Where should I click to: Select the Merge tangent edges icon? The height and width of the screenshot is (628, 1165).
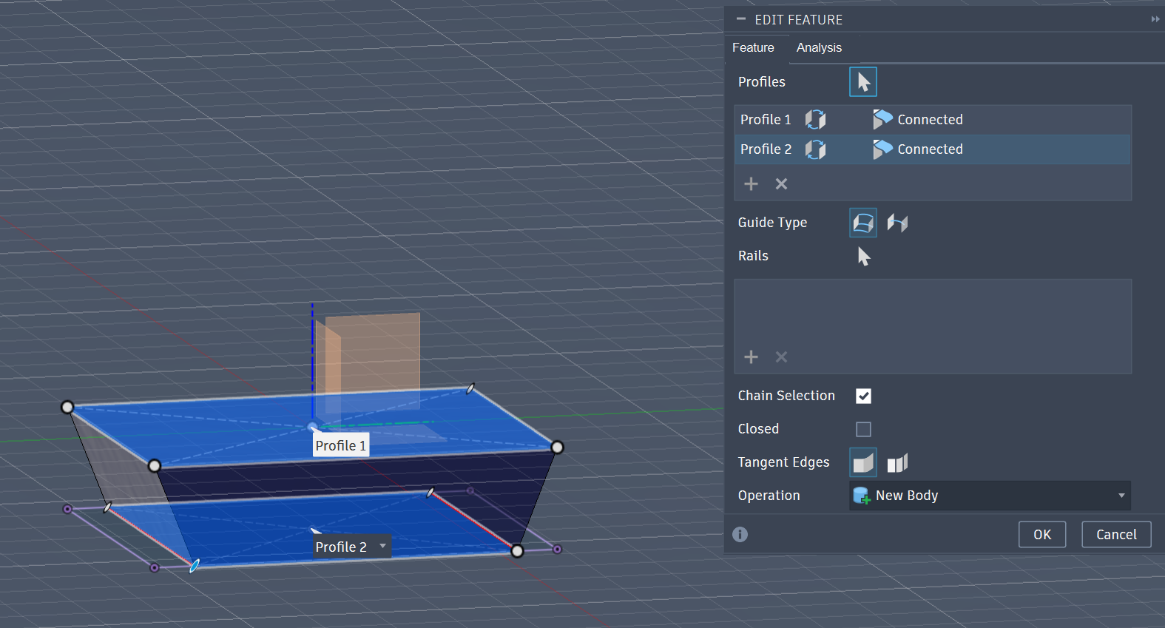[x=863, y=463]
